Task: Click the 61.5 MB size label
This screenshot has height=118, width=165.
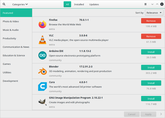Action: click(x=151, y=42)
